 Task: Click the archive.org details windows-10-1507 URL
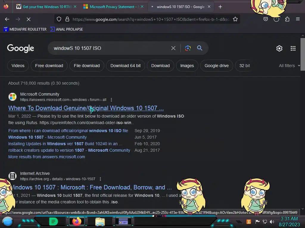(58, 179)
